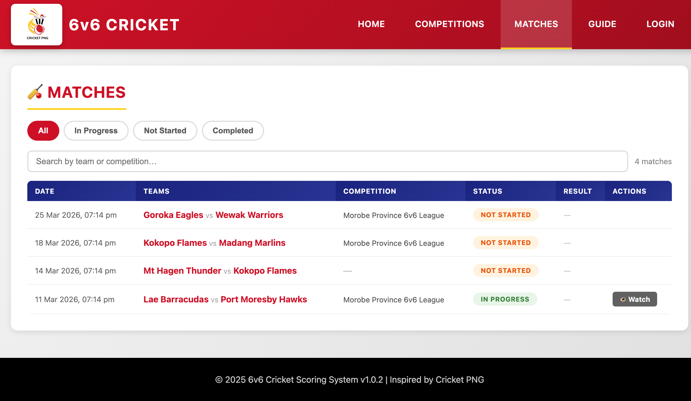Open the Mt Hagen Thunder vs Kokopo Flames fixture
This screenshot has width=691, height=401.
(x=220, y=271)
